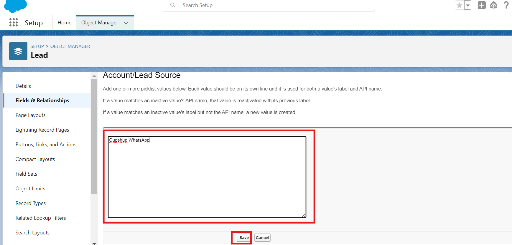
Task: Open the App Launcher grid icon
Action: pyautogui.click(x=14, y=23)
